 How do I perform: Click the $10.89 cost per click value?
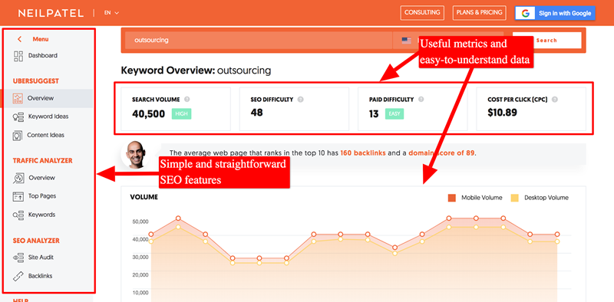[503, 113]
